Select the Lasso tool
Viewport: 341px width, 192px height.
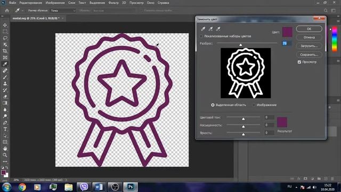[x=5, y=38]
